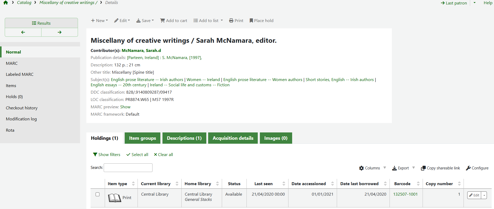Go to previous result with left arrow
Screen dimensions: 494x209
(x=23, y=32)
